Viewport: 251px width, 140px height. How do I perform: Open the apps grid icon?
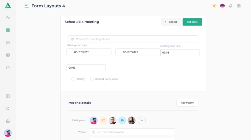pos(239,6)
